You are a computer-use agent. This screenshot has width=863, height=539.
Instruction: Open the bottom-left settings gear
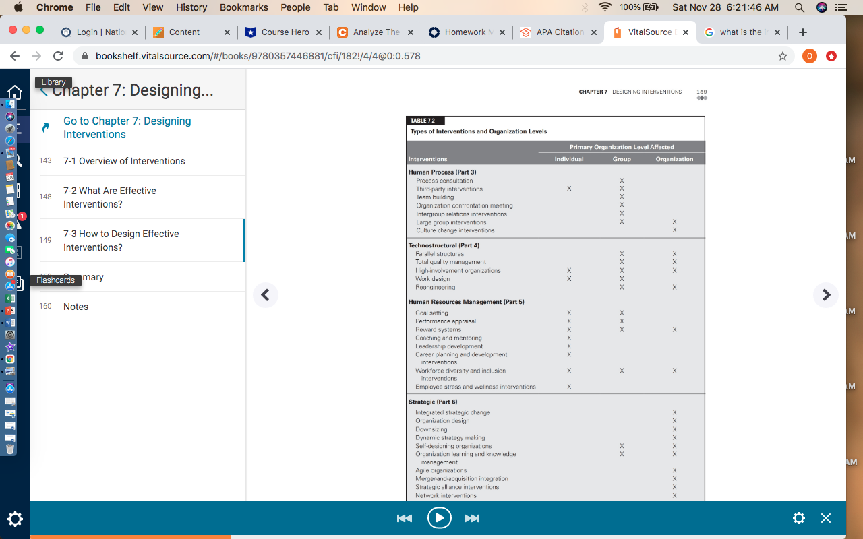[15, 519]
